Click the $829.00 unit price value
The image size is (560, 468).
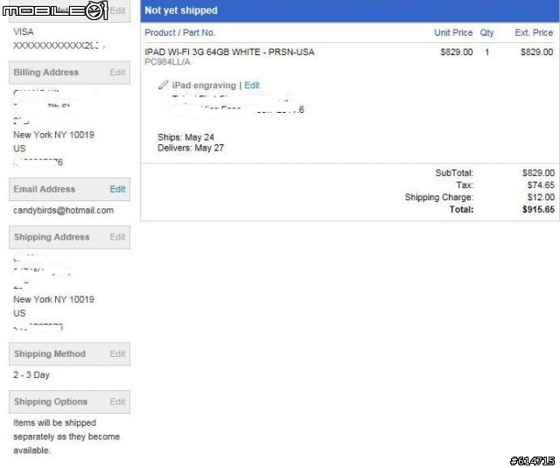457,52
